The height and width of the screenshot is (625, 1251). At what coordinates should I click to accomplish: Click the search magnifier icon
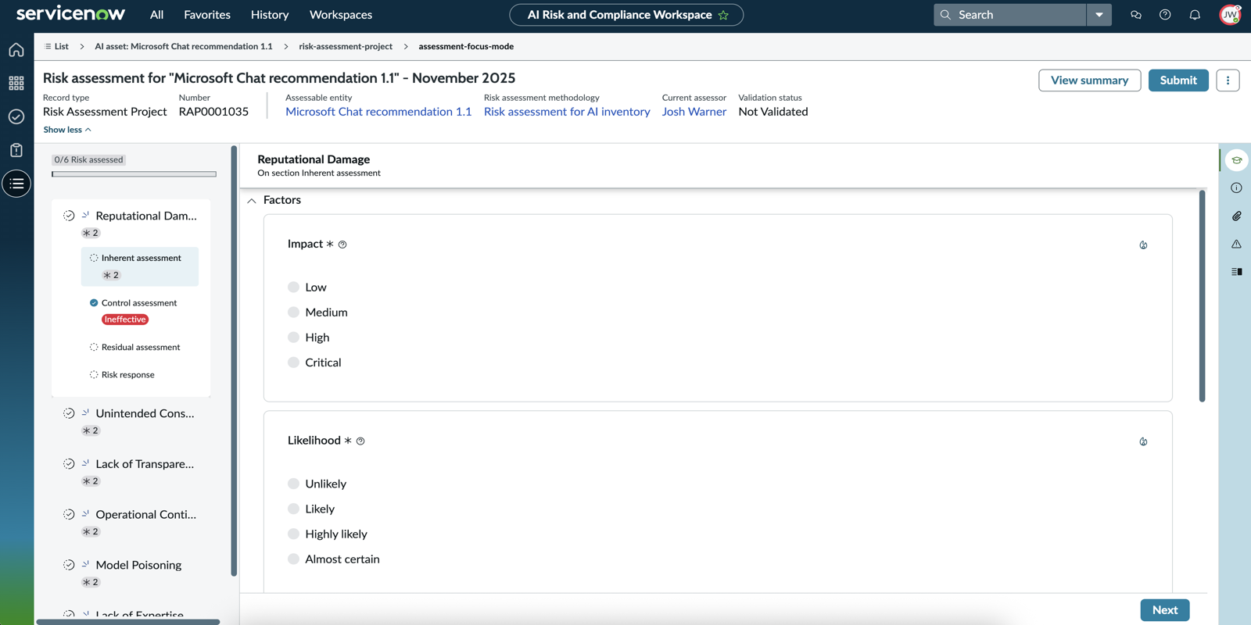(x=945, y=15)
